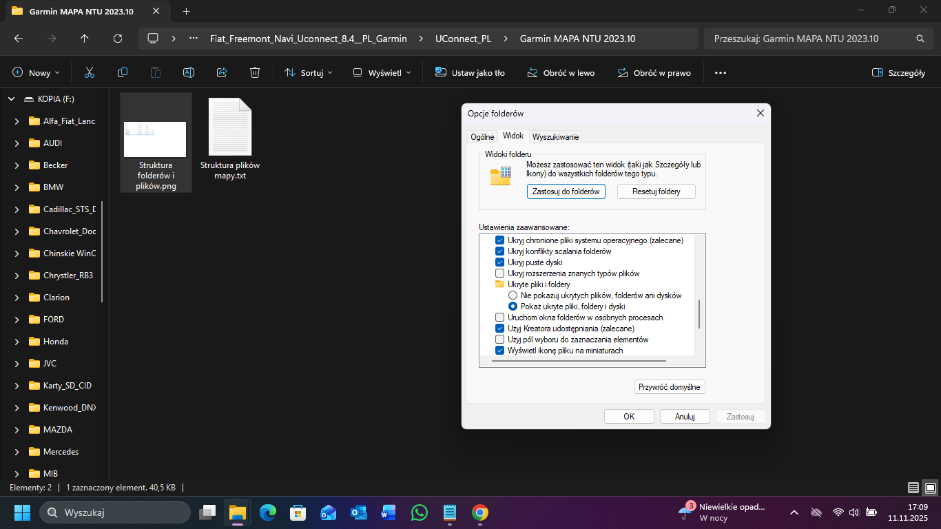Go up one folder with Up arrow

85,39
